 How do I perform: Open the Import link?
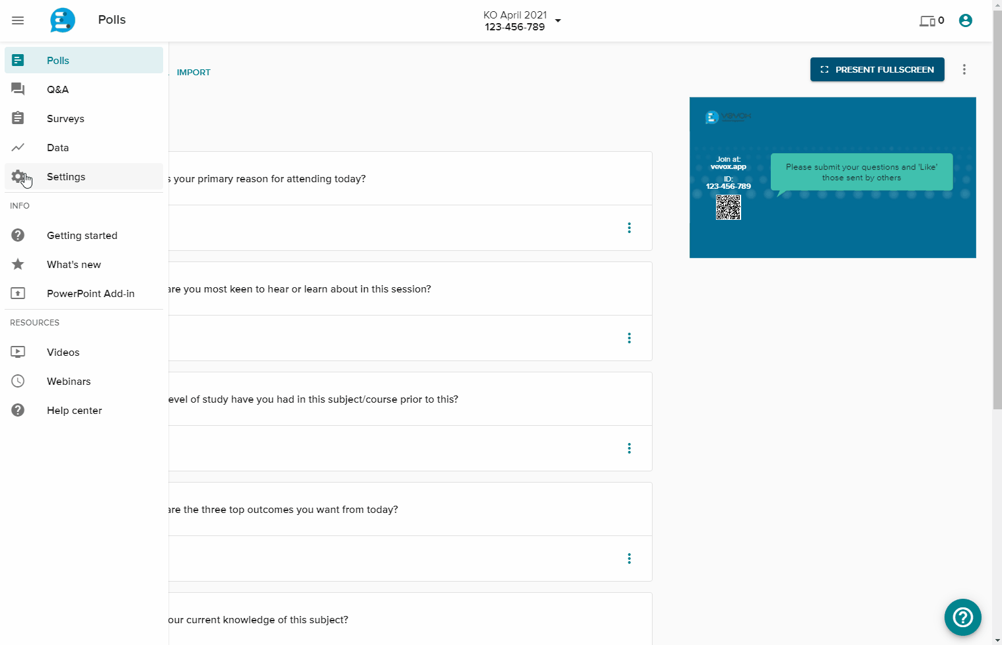[x=194, y=72]
